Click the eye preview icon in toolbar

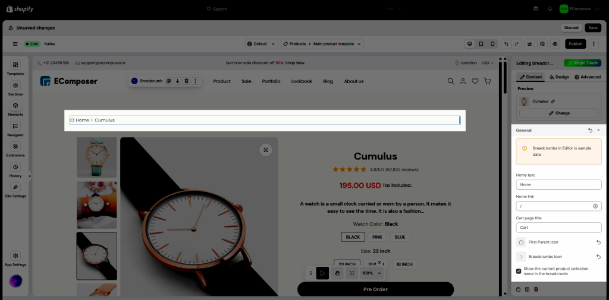[x=555, y=44]
